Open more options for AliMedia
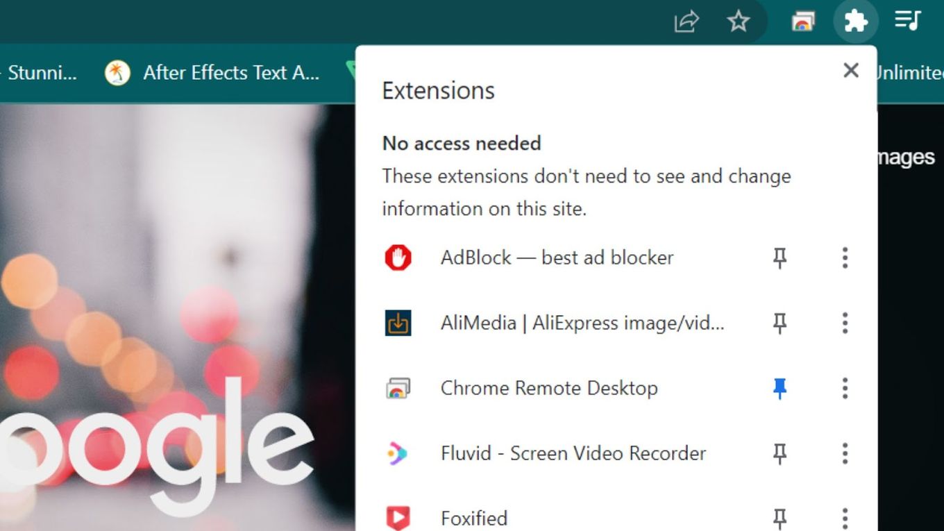This screenshot has height=531, width=944. click(x=845, y=323)
